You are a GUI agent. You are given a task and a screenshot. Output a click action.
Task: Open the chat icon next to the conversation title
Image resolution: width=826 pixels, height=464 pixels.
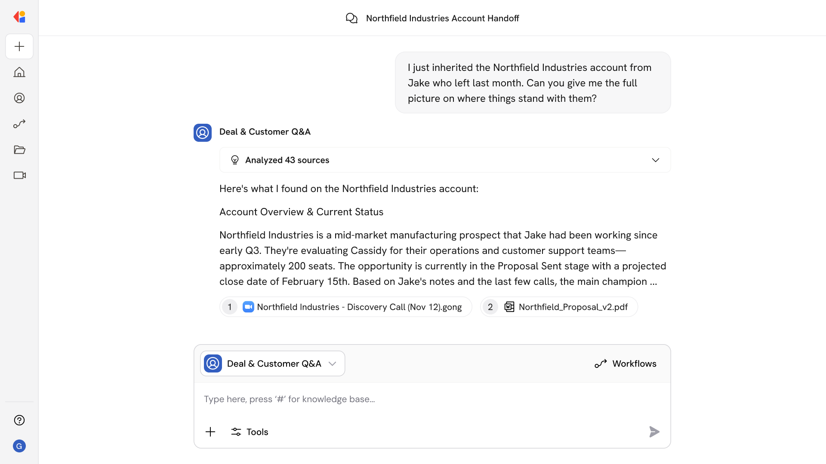351,18
